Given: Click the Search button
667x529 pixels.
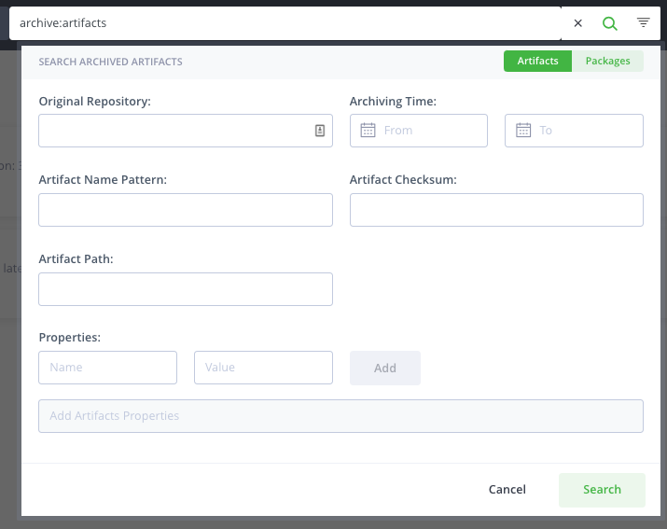Looking at the screenshot, I should [602, 490].
